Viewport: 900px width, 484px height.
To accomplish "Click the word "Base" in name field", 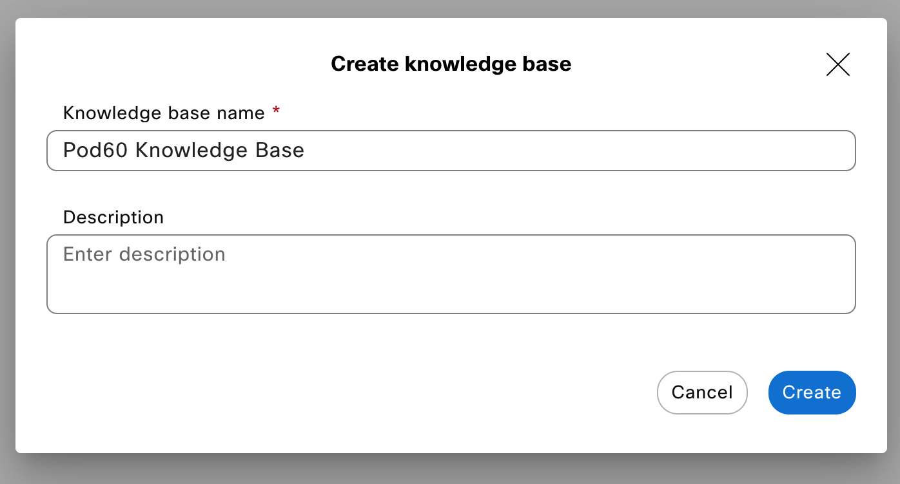I will click(280, 151).
